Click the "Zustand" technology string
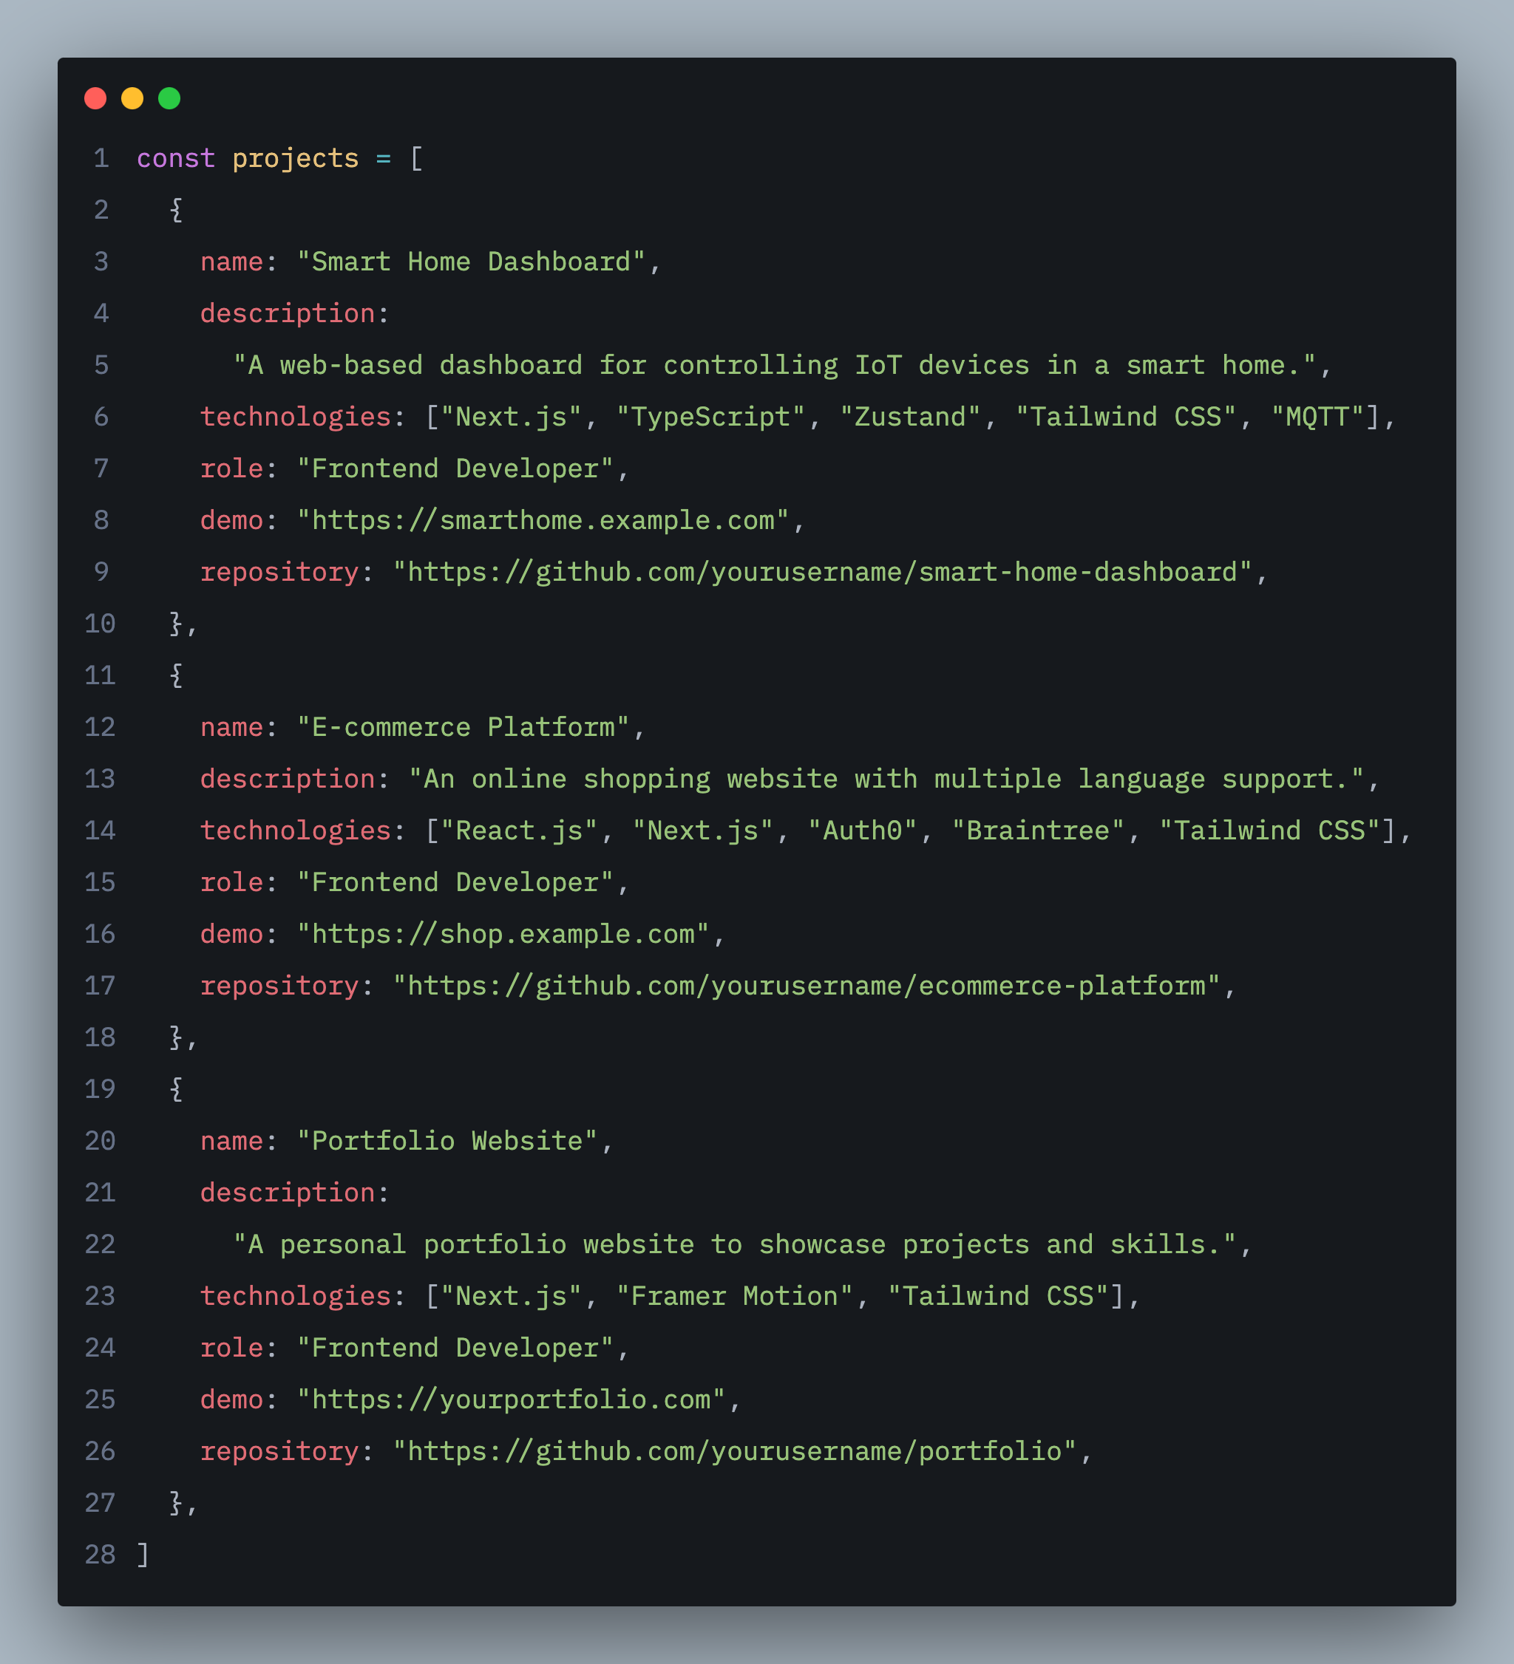 click(910, 417)
